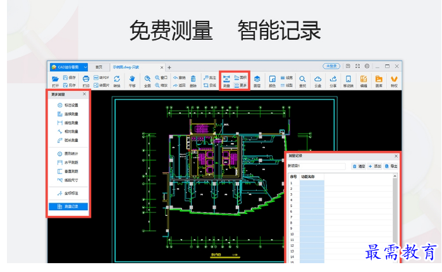The image size is (442, 272).
Task: Open the 图层 (Layers) panel
Action: click(x=257, y=81)
